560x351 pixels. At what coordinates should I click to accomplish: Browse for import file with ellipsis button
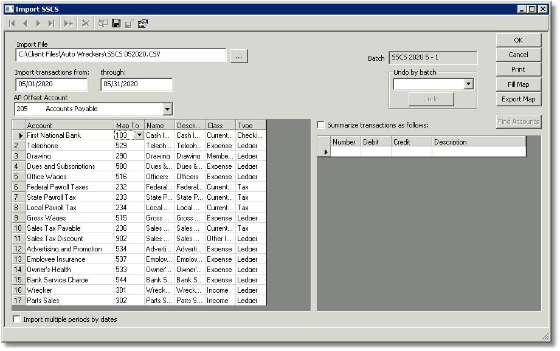point(239,56)
